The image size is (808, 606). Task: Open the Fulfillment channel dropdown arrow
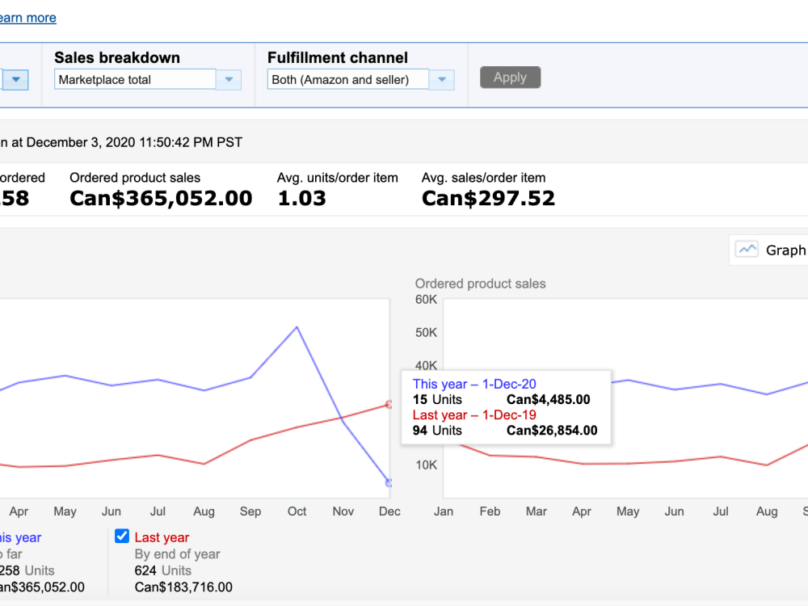coord(442,80)
